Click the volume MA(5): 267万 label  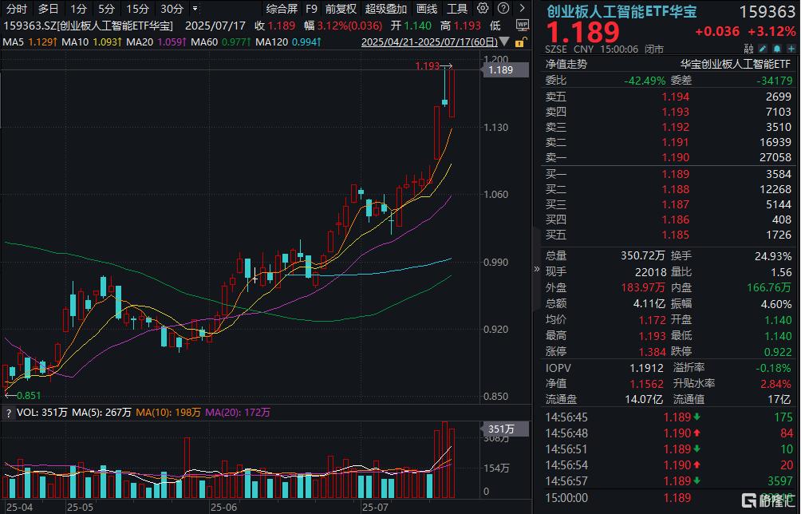(x=101, y=413)
